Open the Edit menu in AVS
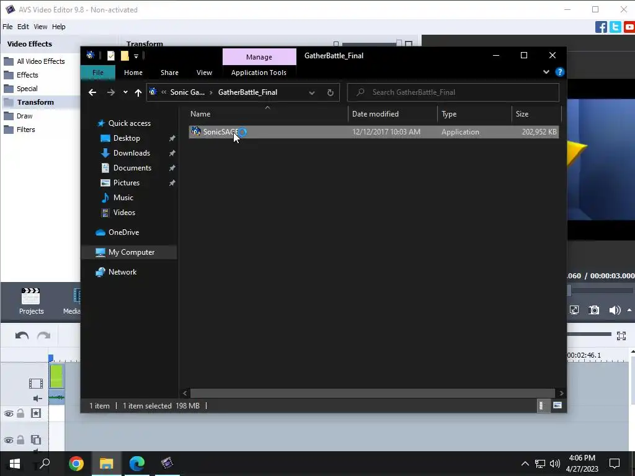 click(23, 27)
